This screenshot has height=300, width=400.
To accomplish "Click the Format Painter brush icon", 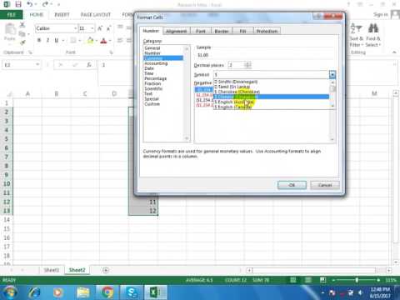I will pos(22,42).
